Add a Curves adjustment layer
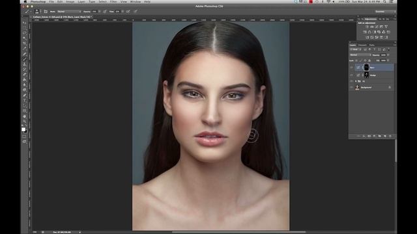417x234 pixels. tap(377, 27)
